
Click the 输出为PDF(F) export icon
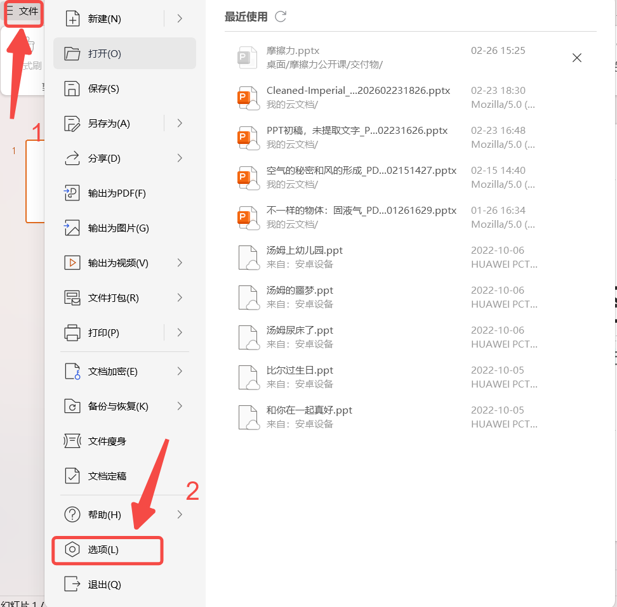pos(72,193)
